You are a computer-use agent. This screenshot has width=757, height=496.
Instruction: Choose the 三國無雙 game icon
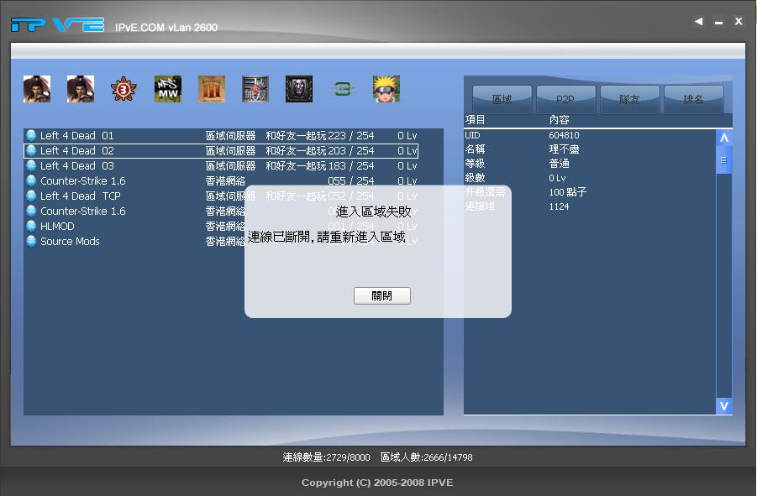click(255, 89)
